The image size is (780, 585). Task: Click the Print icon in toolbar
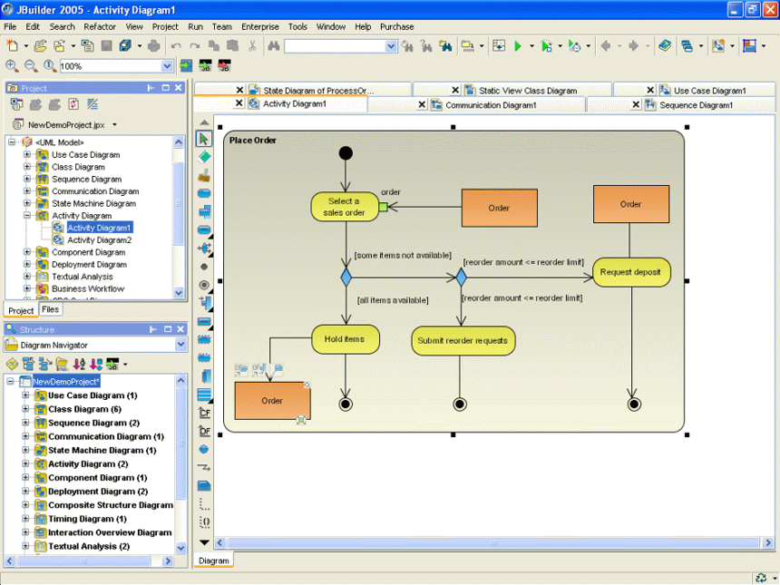[x=154, y=46]
